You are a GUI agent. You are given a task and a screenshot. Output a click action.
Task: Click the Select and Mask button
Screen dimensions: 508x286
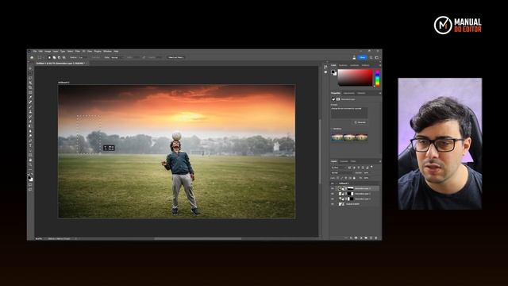click(175, 57)
